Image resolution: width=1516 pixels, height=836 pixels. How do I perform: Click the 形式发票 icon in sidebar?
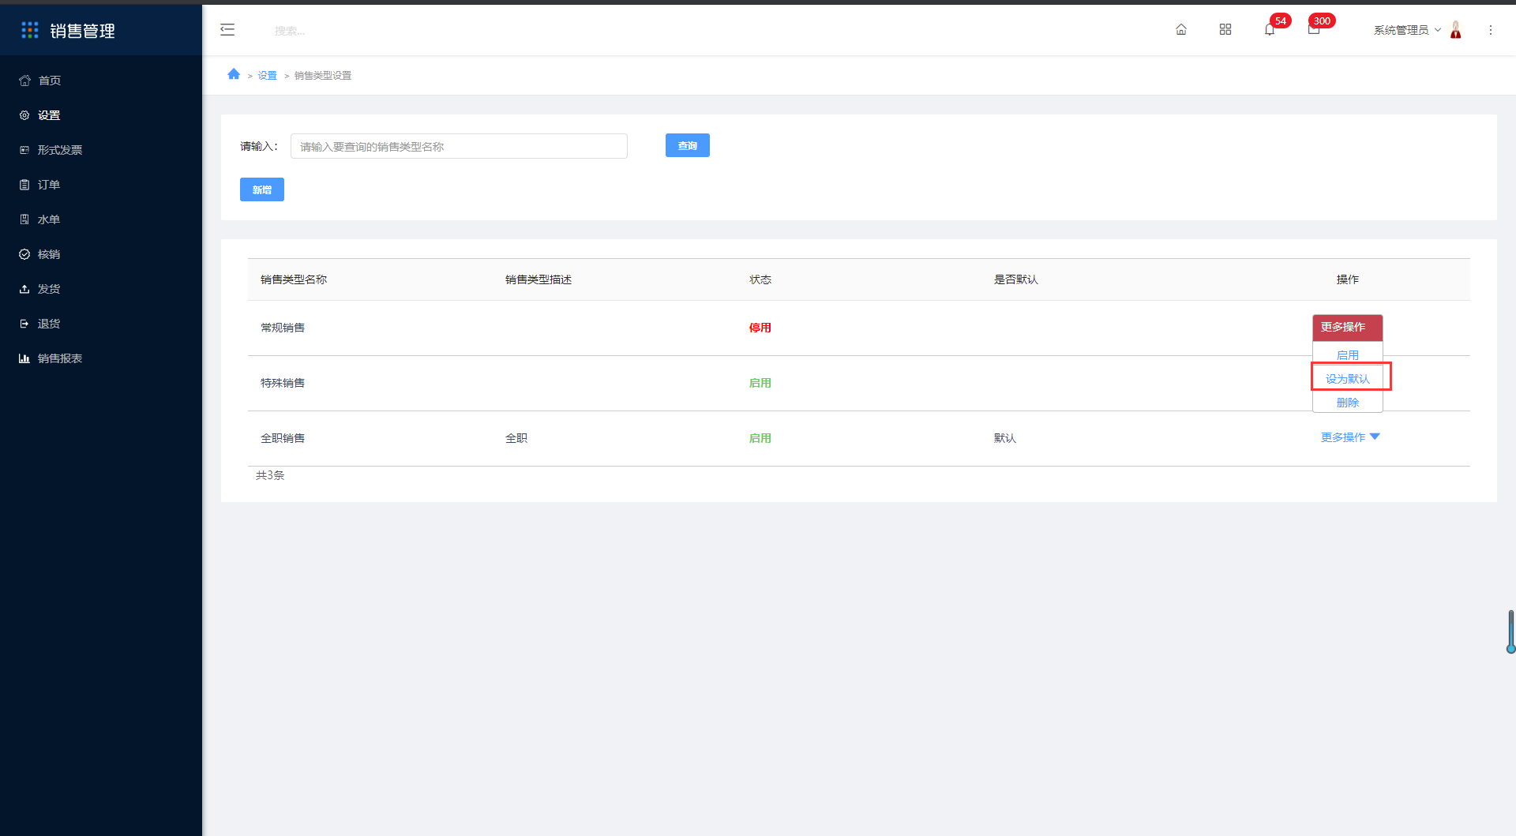(x=24, y=150)
